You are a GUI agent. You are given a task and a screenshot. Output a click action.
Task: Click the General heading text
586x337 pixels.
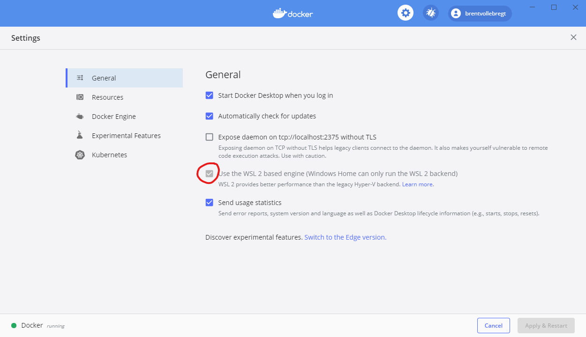223,74
